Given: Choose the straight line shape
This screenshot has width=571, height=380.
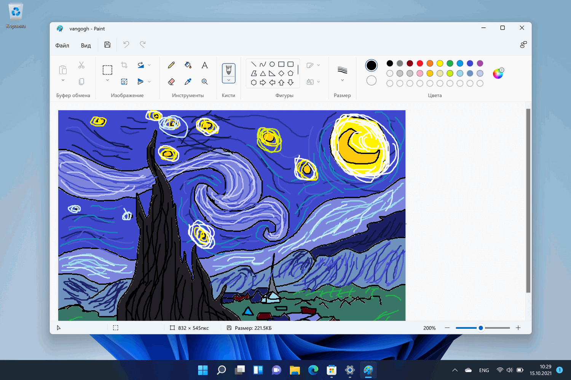Looking at the screenshot, I should (254, 64).
